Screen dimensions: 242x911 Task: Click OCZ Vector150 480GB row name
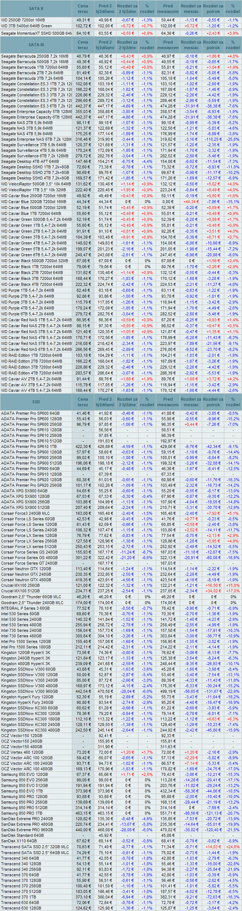tap(22, 747)
